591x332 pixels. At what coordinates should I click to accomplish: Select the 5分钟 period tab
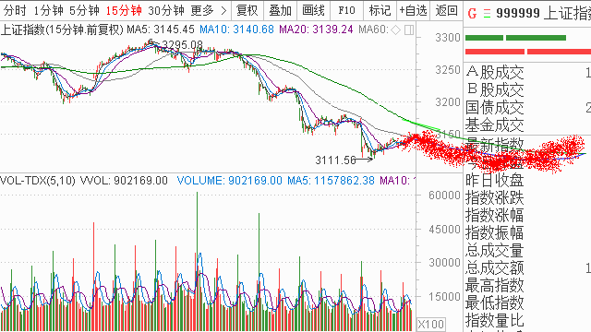pyautogui.click(x=84, y=10)
